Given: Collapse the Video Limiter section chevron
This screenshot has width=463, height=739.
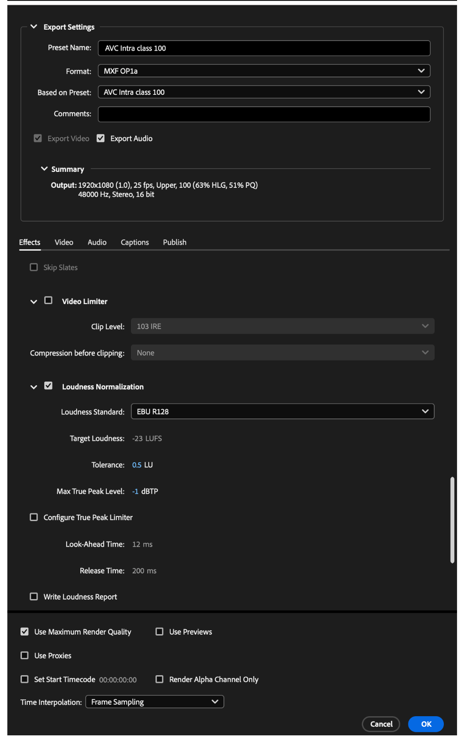Looking at the screenshot, I should click(x=34, y=302).
